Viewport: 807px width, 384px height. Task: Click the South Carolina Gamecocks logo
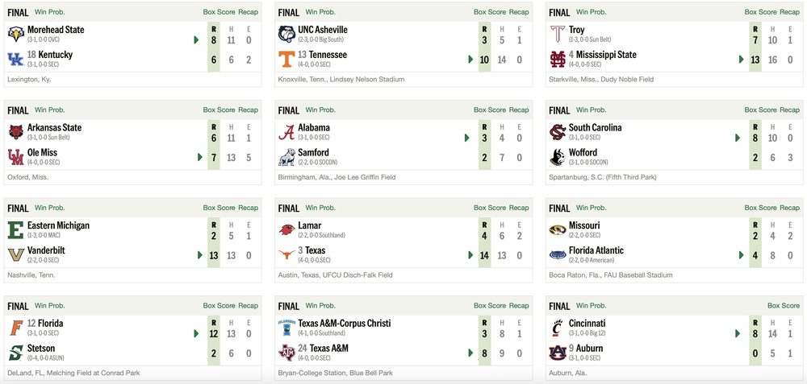coord(557,132)
